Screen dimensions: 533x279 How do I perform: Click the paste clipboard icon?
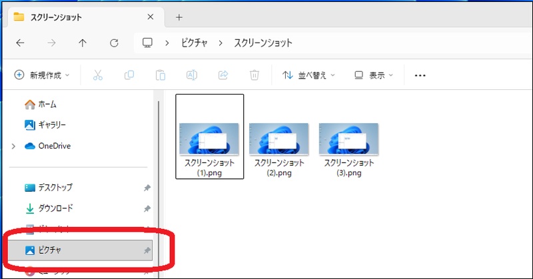tap(160, 75)
